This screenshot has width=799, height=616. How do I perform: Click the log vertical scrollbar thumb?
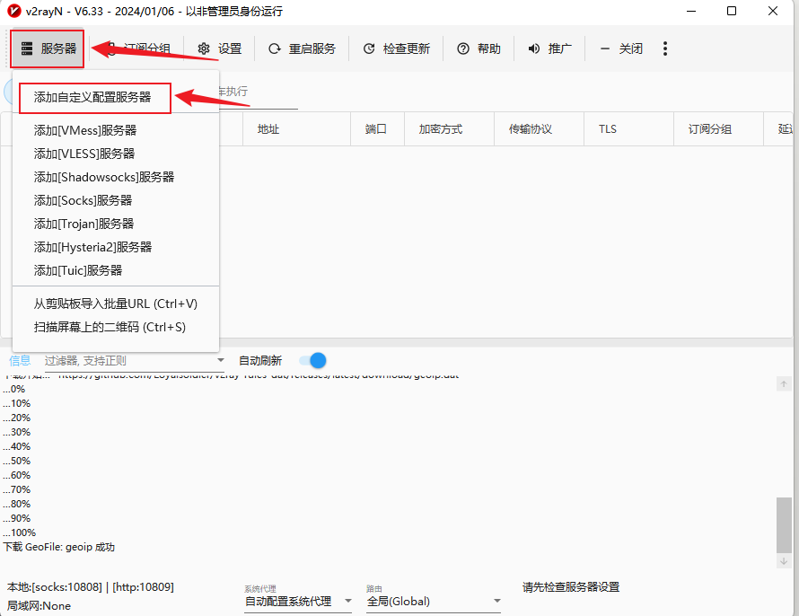click(x=784, y=524)
